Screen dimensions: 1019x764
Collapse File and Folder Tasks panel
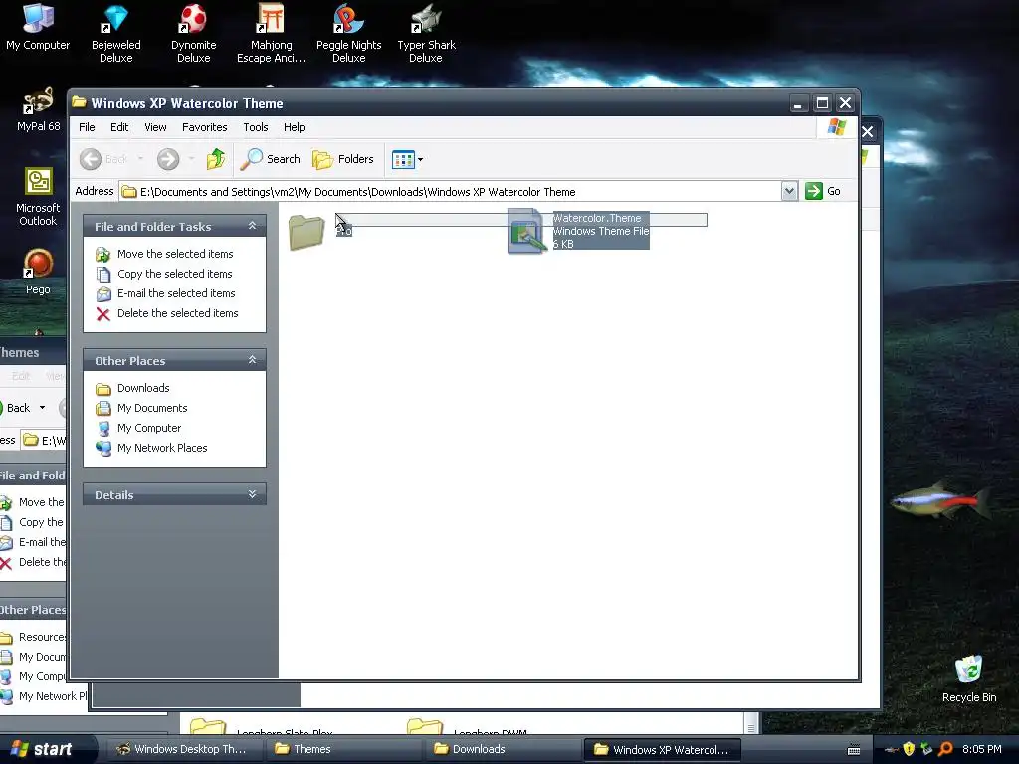tap(252, 226)
